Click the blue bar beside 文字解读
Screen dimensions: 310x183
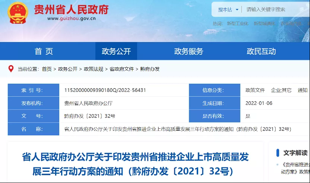278,153
